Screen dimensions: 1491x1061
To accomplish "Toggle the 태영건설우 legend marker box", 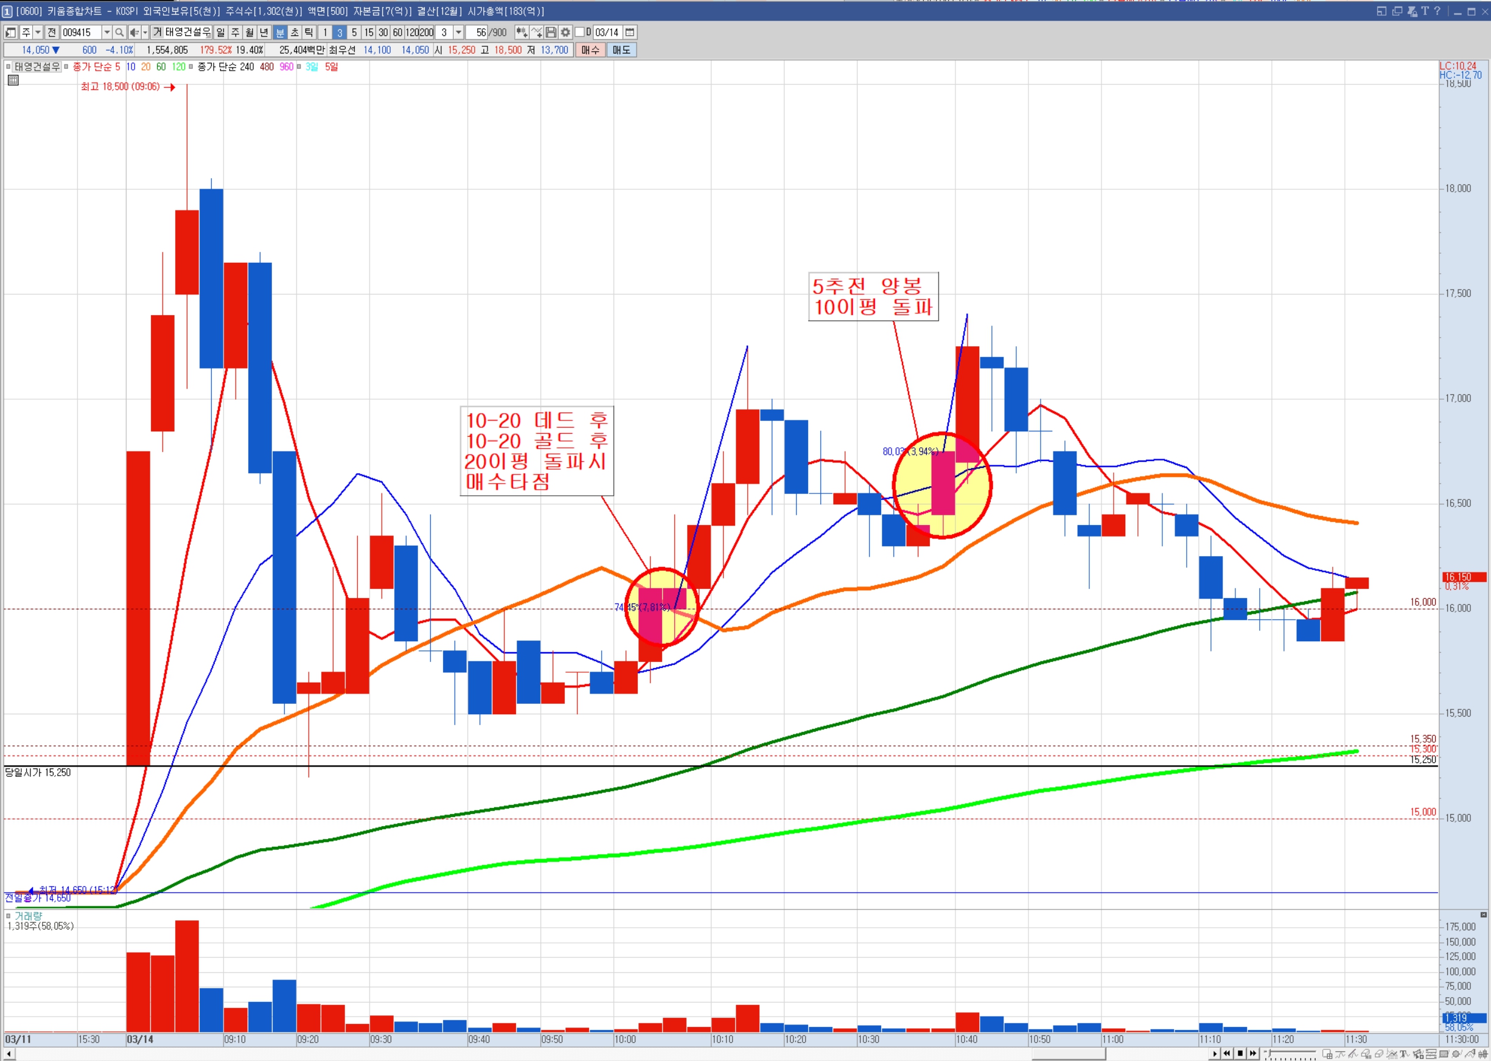I will click(9, 67).
